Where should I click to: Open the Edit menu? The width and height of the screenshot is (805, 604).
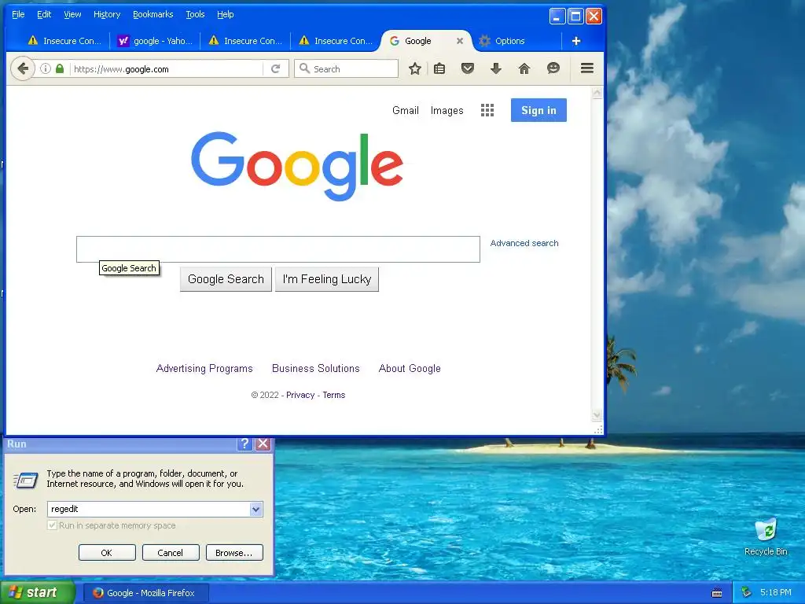(44, 14)
